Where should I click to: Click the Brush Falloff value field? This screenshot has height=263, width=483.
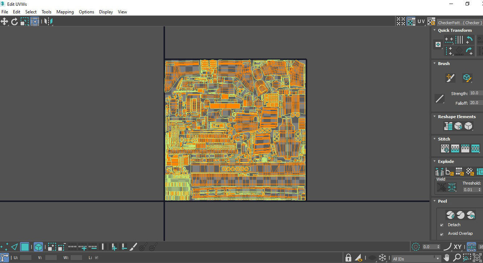click(x=475, y=103)
